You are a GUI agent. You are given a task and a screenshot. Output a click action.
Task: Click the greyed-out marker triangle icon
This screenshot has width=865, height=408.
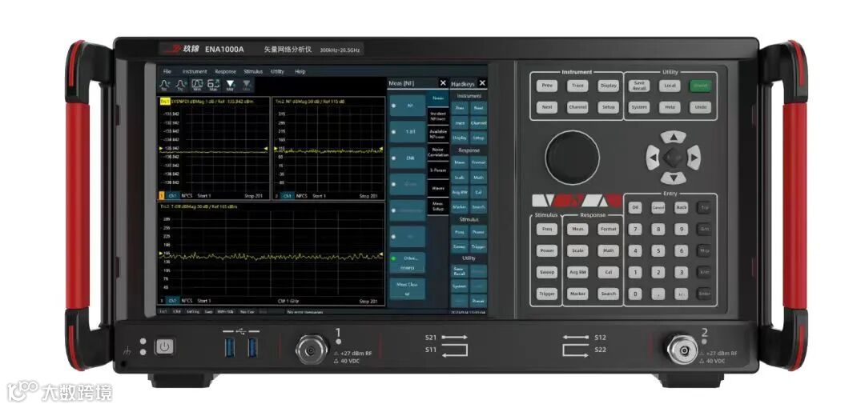(247, 84)
